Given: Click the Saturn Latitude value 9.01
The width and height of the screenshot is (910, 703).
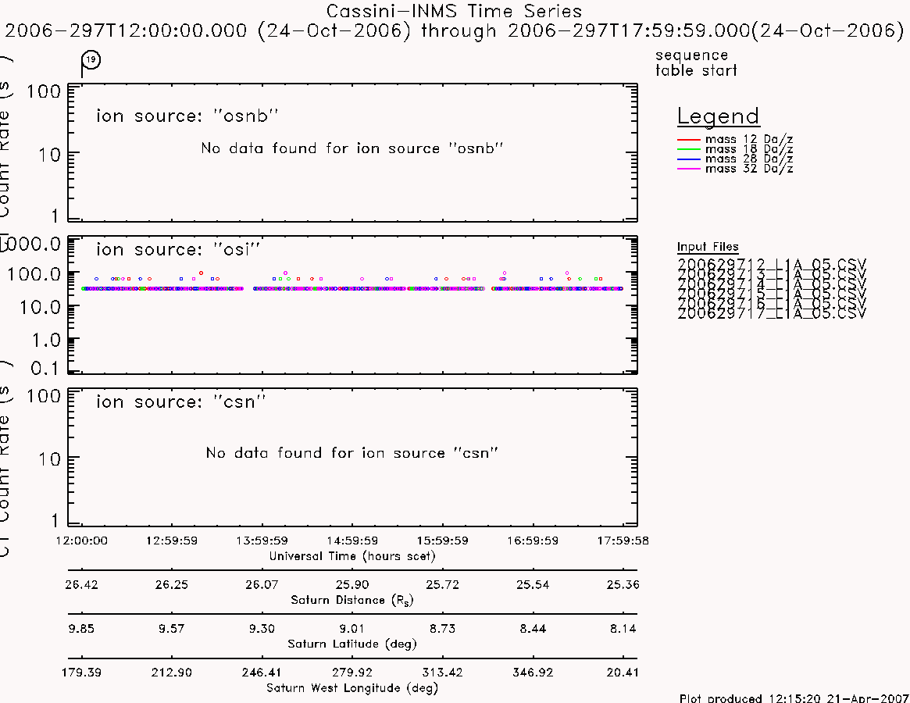Looking at the screenshot, I should pyautogui.click(x=352, y=629).
